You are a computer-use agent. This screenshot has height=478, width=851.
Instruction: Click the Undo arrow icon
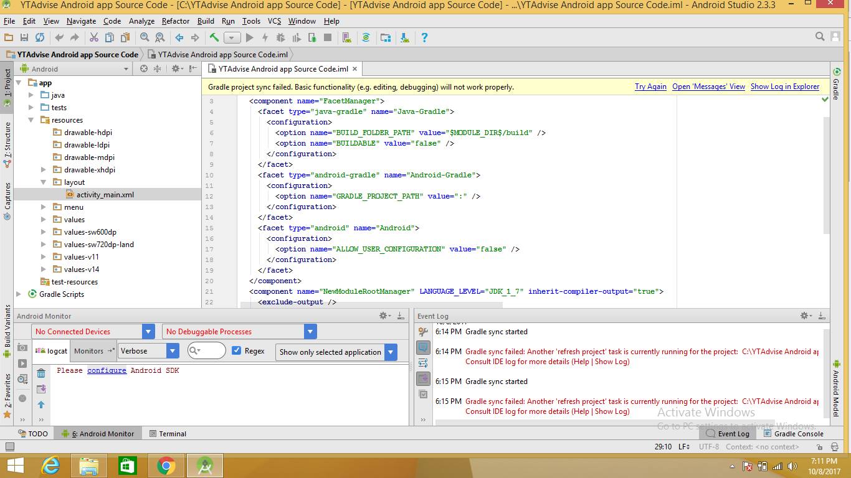tap(59, 38)
